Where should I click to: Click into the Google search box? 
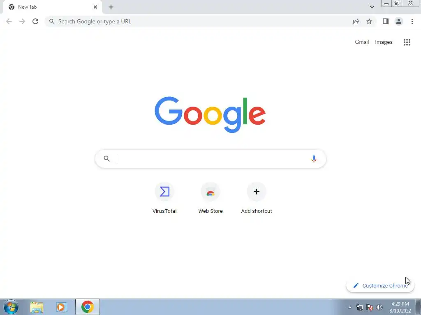click(x=210, y=159)
